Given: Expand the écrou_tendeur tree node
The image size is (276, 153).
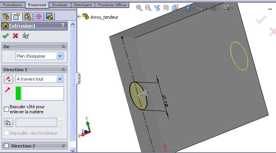Looking at the screenshot, I should click(79, 16).
